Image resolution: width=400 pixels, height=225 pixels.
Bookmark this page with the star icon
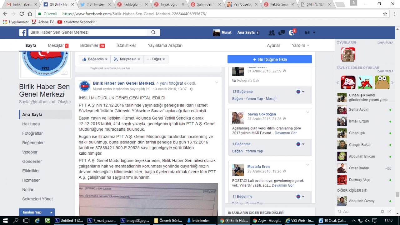[385, 14]
